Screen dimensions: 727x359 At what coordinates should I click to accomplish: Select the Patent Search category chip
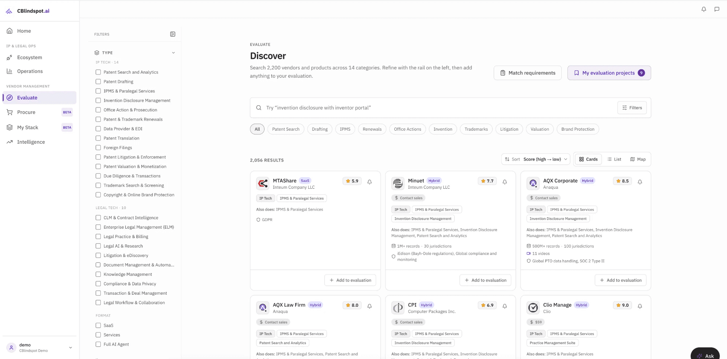(286, 129)
